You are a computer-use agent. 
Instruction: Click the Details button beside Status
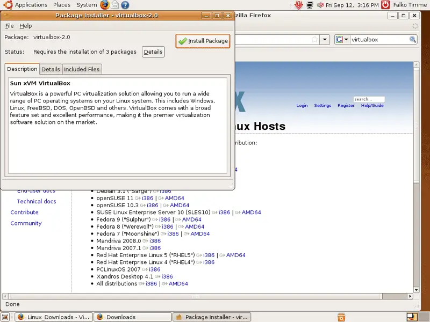coord(153,52)
